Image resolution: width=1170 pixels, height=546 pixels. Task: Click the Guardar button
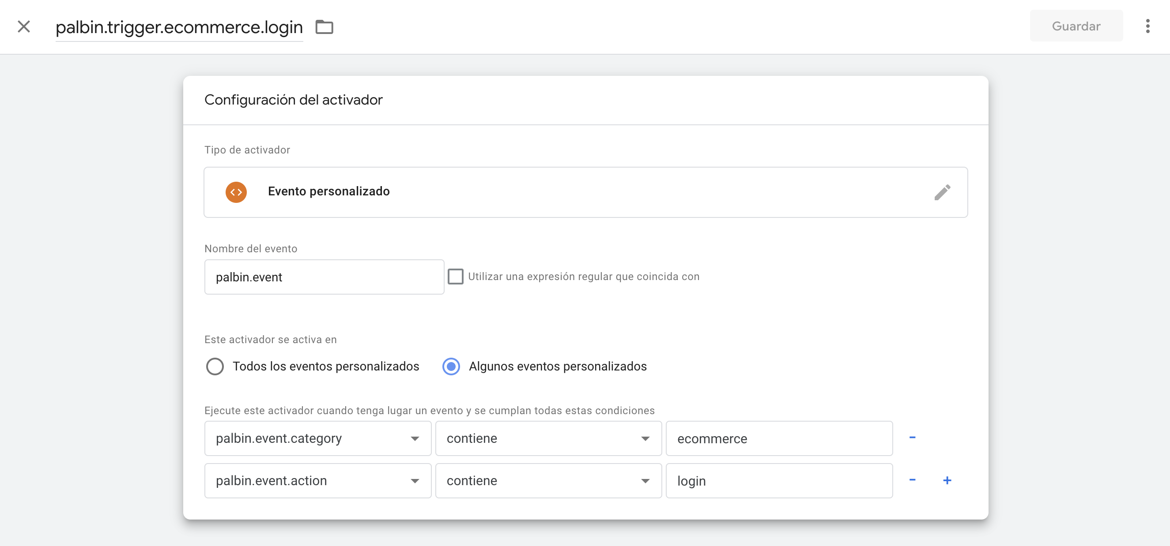[x=1076, y=26]
